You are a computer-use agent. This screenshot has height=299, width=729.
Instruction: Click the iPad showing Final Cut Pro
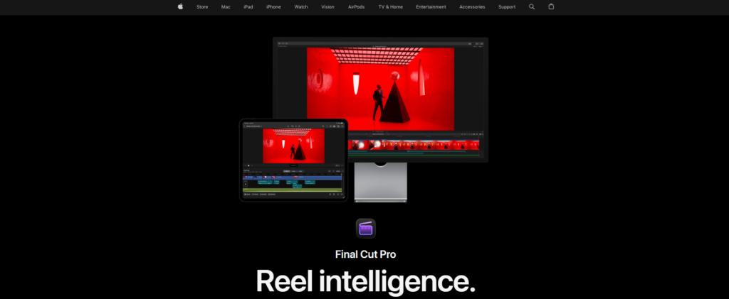tap(293, 160)
